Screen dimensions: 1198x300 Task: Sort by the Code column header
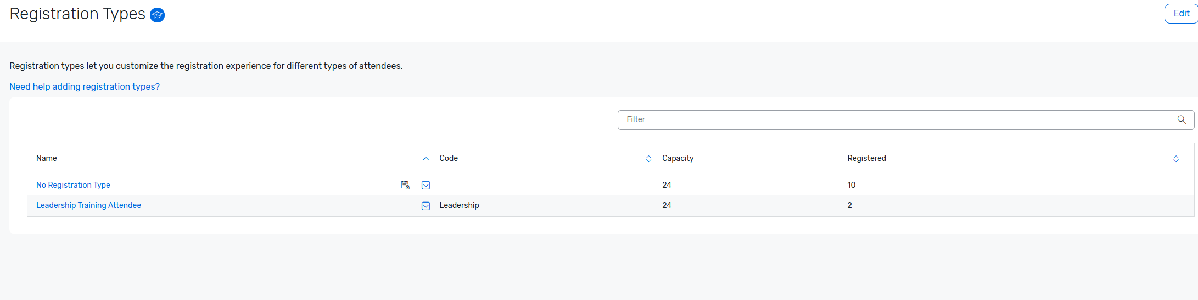tap(449, 158)
